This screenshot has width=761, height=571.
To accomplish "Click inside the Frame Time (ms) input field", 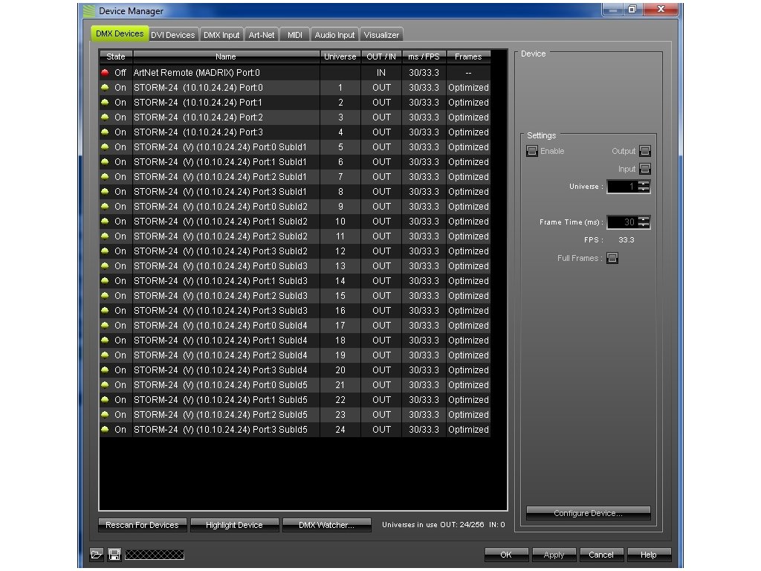I will click(x=621, y=222).
